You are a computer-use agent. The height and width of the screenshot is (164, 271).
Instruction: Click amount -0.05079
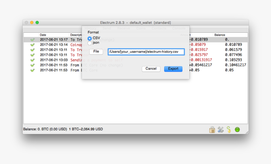(x=197, y=45)
